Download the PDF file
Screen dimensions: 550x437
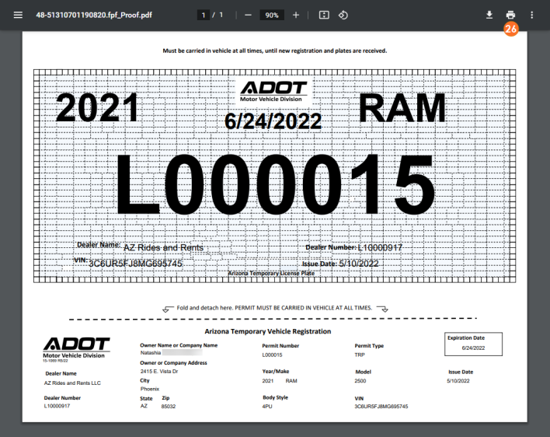489,15
